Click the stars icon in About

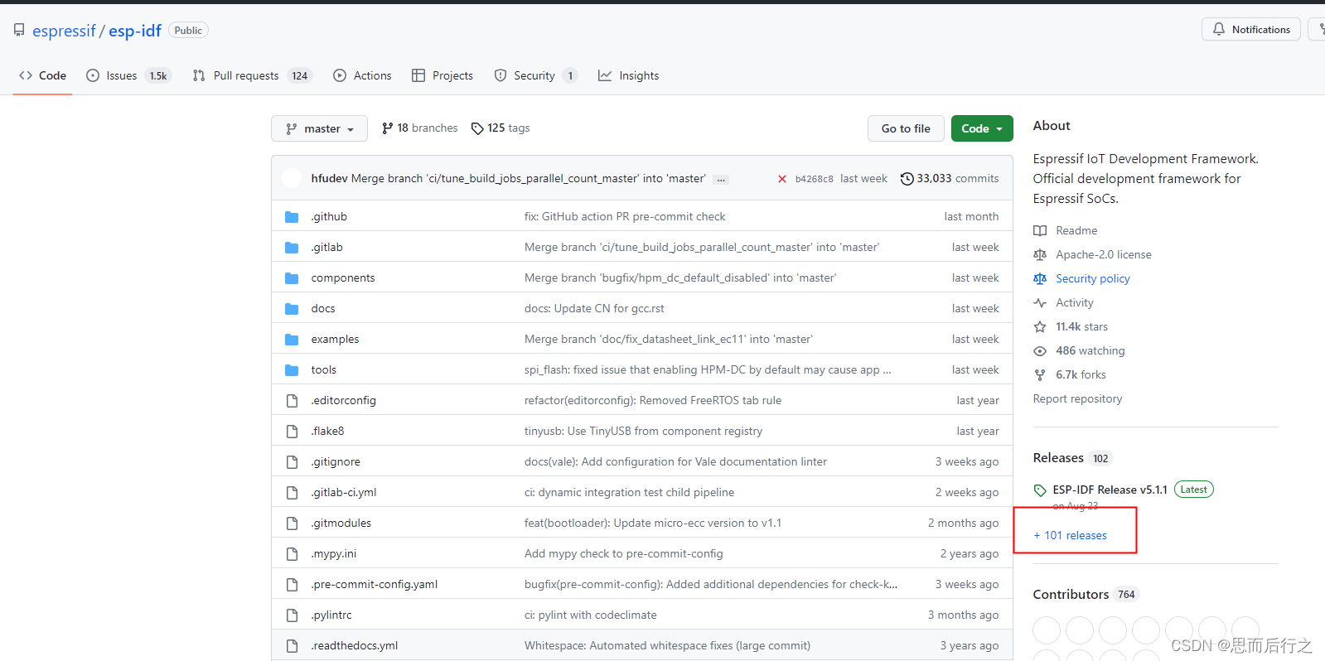point(1040,327)
